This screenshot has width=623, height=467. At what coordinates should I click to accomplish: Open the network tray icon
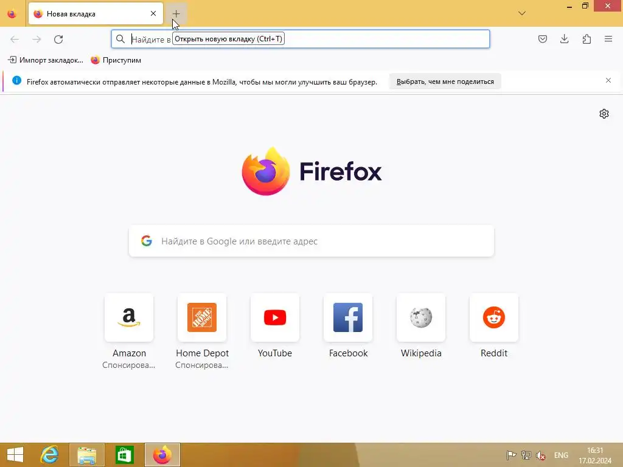tap(526, 455)
